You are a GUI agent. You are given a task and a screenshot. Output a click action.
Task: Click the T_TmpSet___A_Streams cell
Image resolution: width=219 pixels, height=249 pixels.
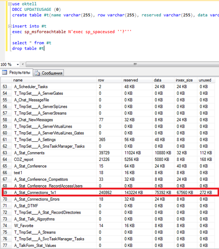coord(54,232)
